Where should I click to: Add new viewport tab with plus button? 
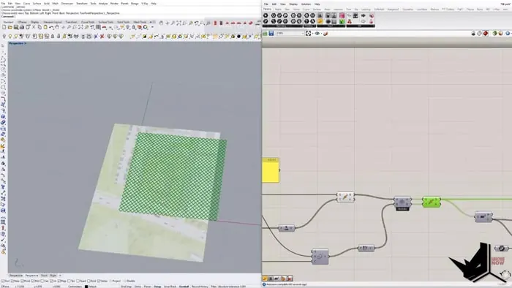(60, 276)
